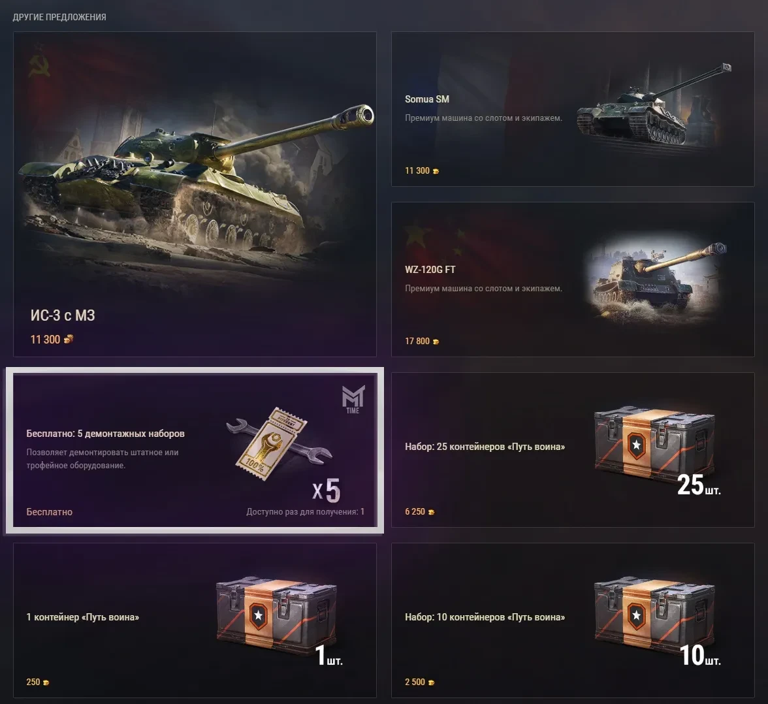
Task: Click the gold icon next to 6 250 price
Action: tap(432, 512)
